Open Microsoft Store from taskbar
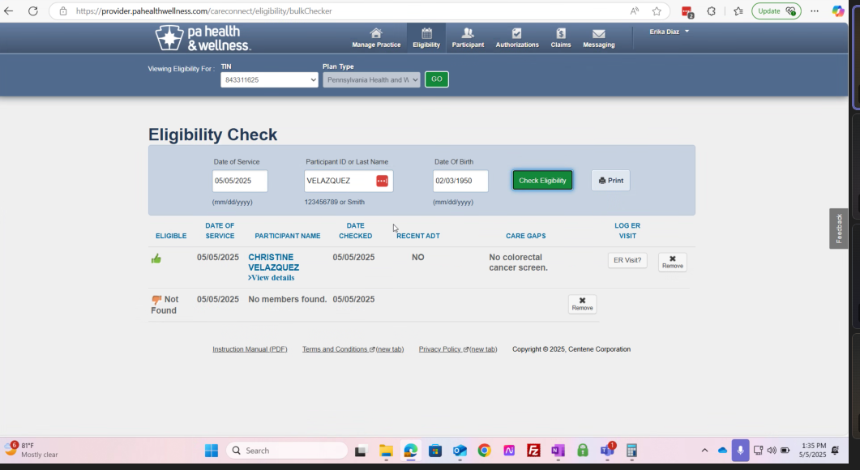Viewport: 860px width, 470px height. tap(435, 451)
